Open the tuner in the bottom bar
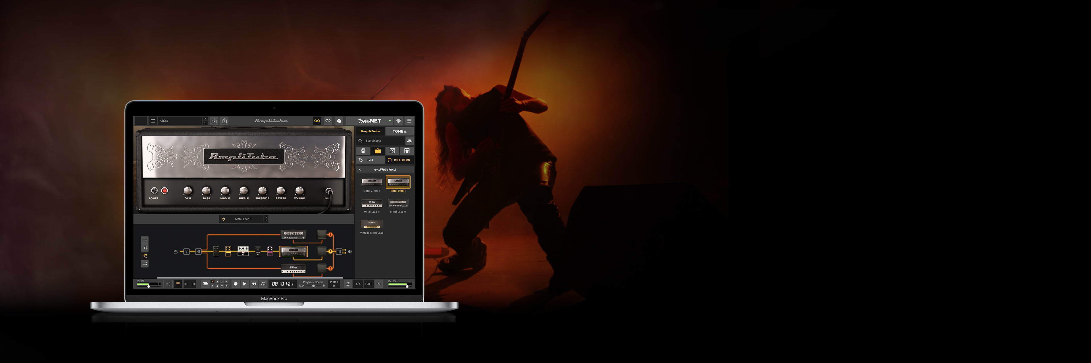This screenshot has width=1091, height=363. point(178,284)
